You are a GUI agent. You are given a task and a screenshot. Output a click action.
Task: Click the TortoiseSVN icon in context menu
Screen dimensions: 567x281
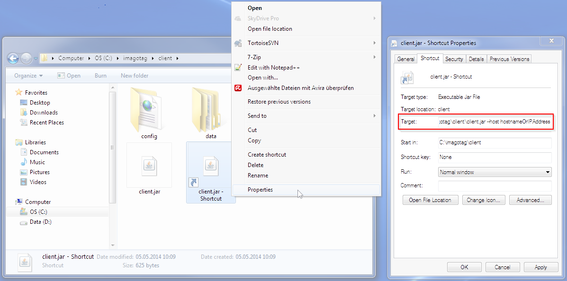point(238,43)
